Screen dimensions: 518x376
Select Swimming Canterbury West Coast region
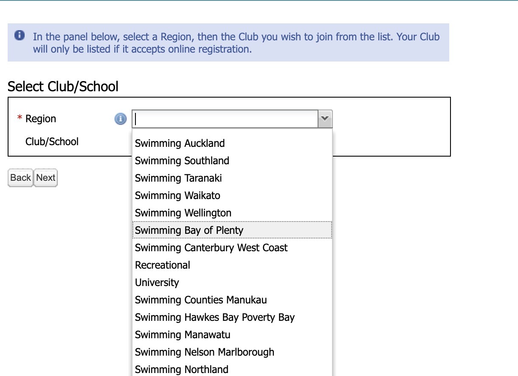pyautogui.click(x=211, y=247)
